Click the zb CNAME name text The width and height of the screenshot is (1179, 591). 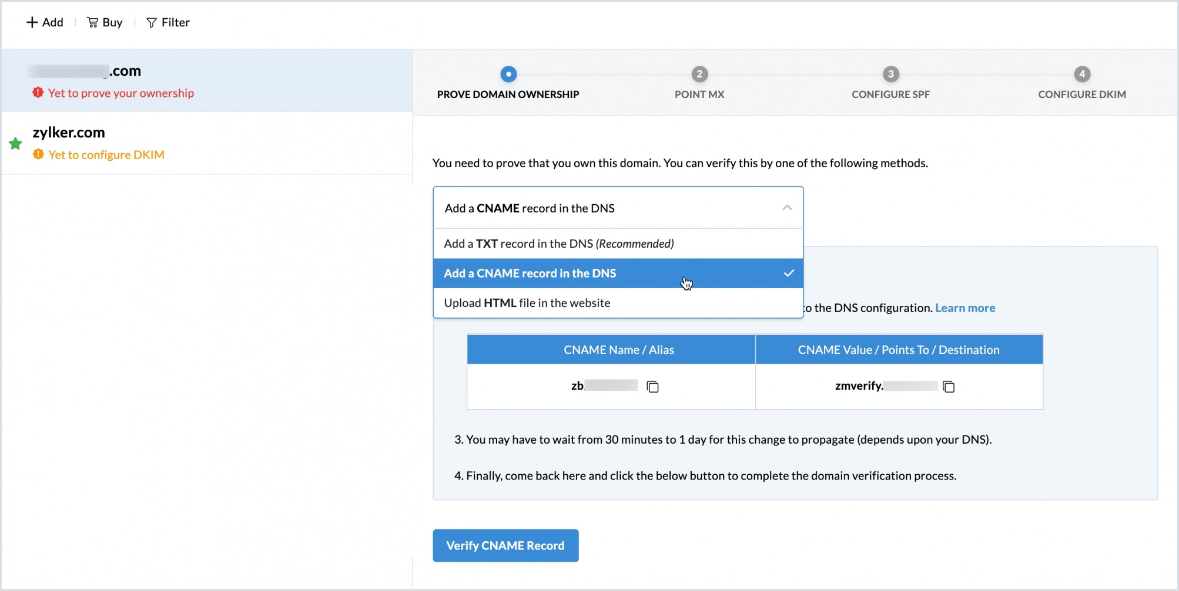(604, 386)
